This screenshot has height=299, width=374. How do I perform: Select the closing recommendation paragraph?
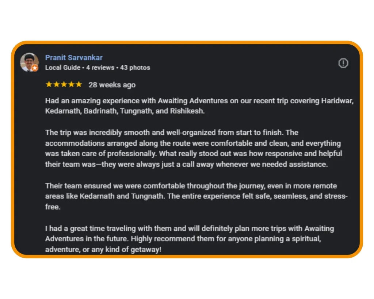[x=189, y=239]
